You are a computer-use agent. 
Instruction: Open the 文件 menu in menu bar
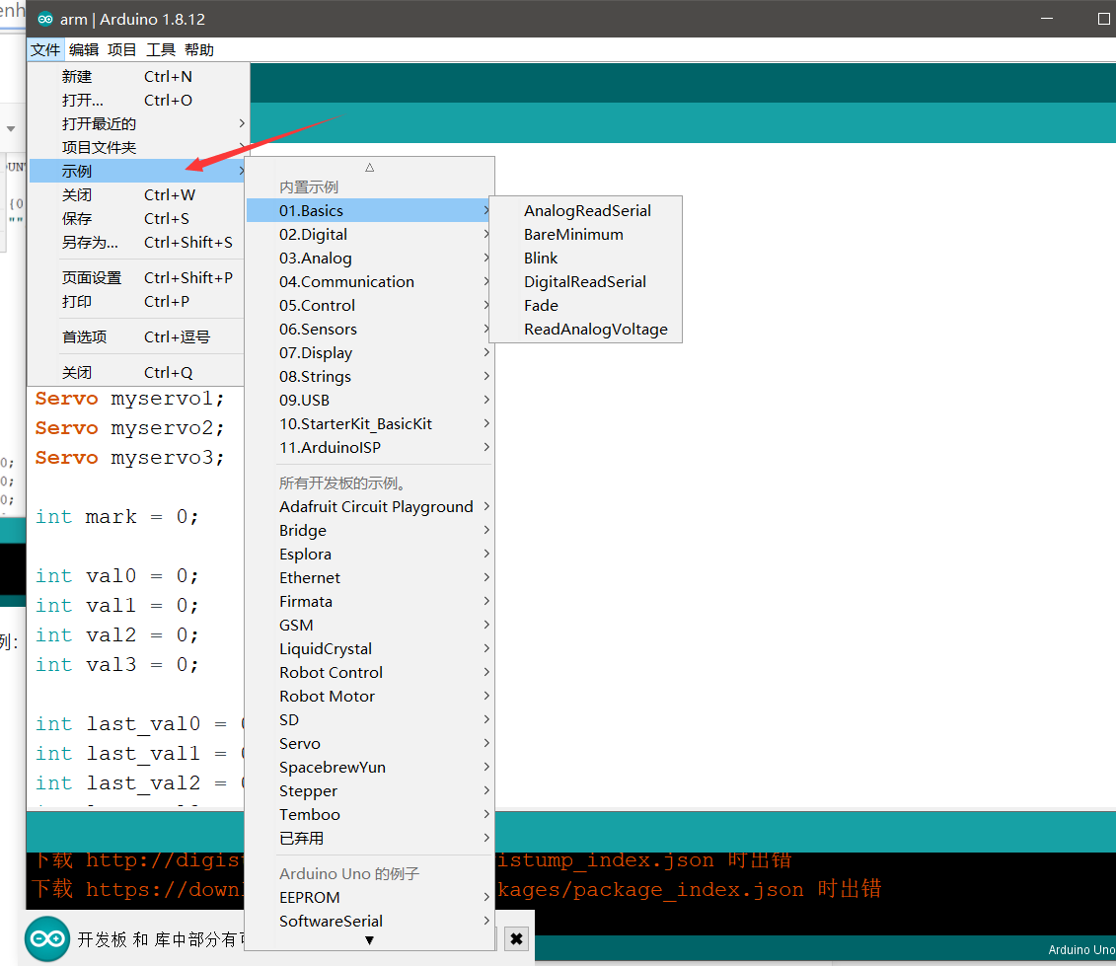[45, 50]
